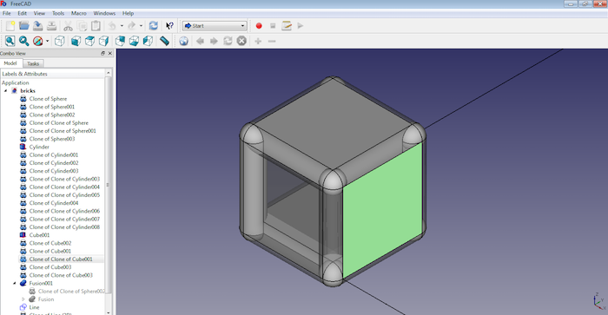608x315 pixels.
Task: Select the Cylinder tree item
Action: (x=39, y=147)
